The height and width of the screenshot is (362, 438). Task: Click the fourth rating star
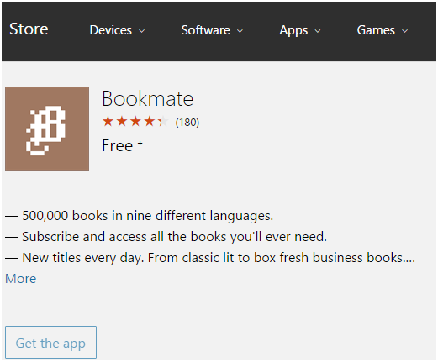pos(150,122)
